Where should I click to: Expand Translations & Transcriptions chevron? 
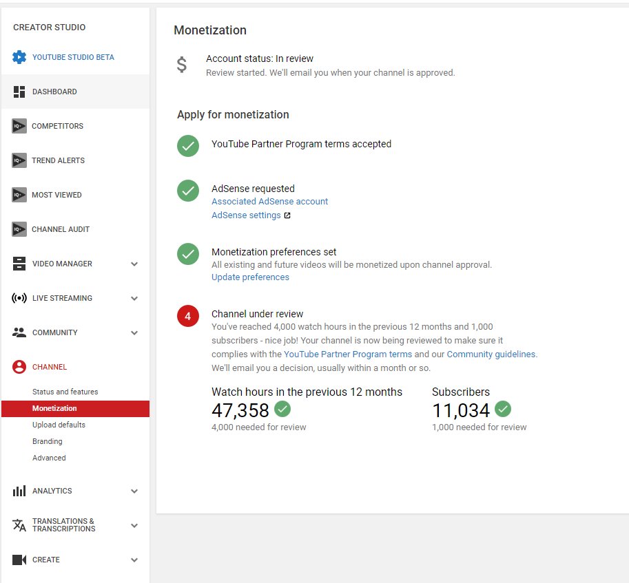click(x=134, y=525)
